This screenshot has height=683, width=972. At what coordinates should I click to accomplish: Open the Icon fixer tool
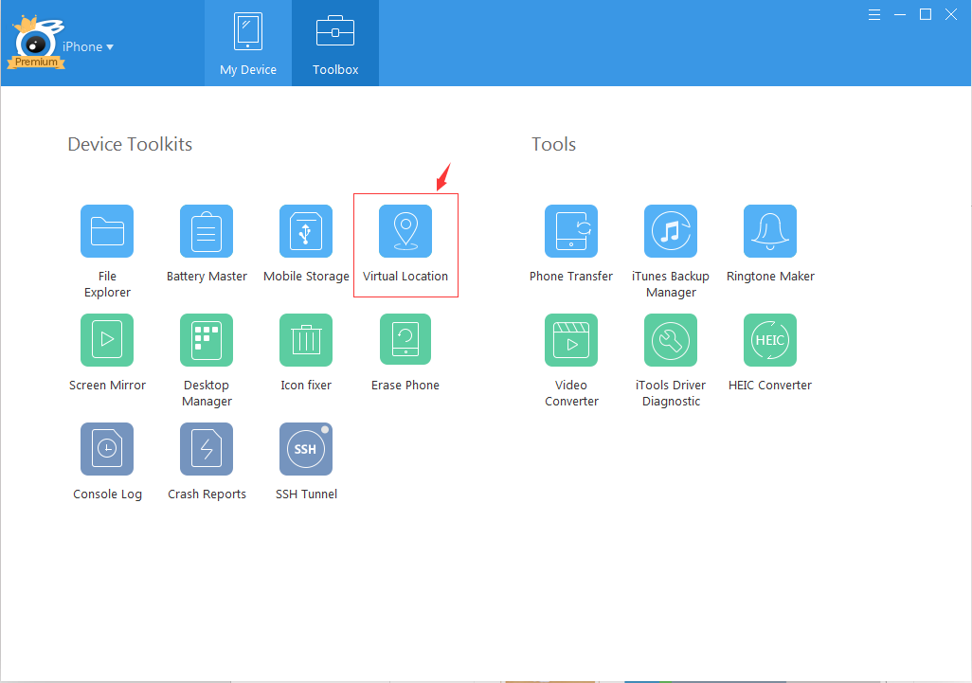tap(306, 340)
